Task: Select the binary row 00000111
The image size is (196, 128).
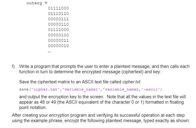Action: pyautogui.click(x=58, y=19)
